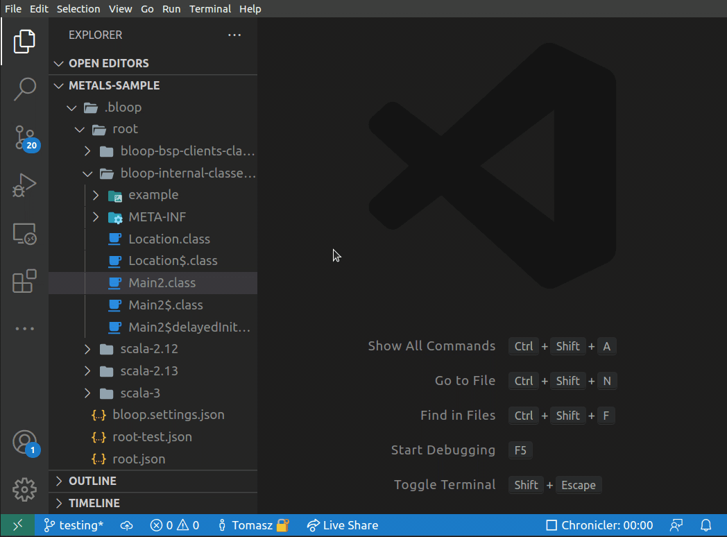Open the Extensions view icon

tap(24, 282)
